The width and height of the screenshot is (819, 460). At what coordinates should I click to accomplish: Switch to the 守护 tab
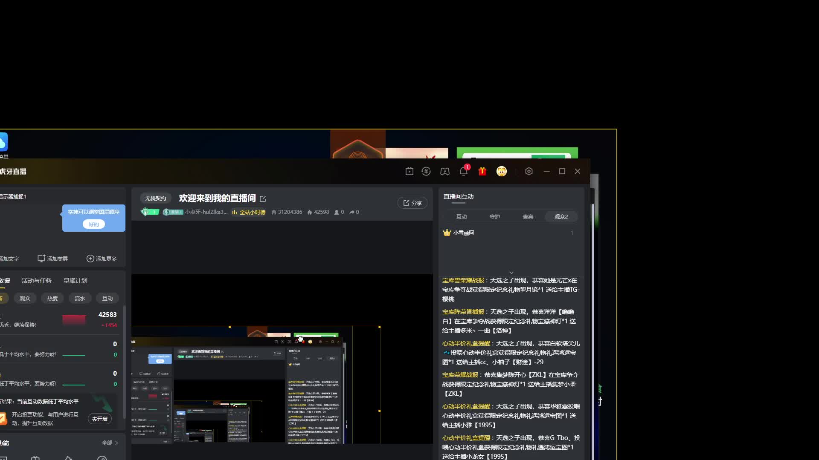coord(494,216)
